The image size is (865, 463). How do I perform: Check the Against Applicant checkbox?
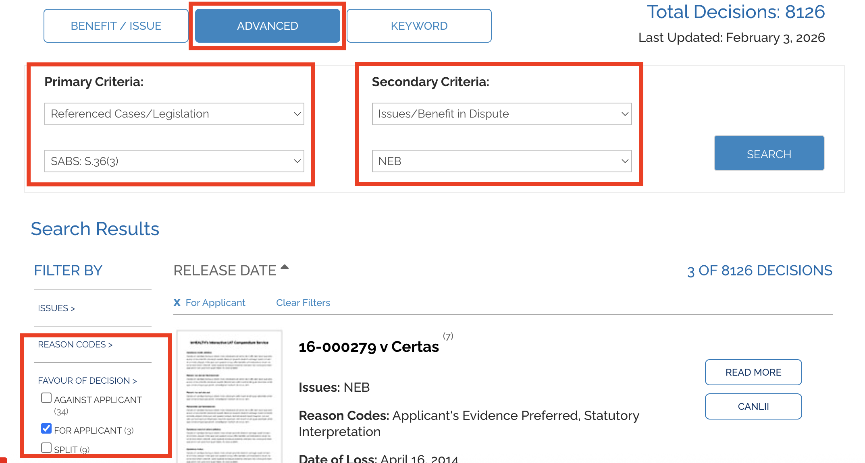click(46, 398)
